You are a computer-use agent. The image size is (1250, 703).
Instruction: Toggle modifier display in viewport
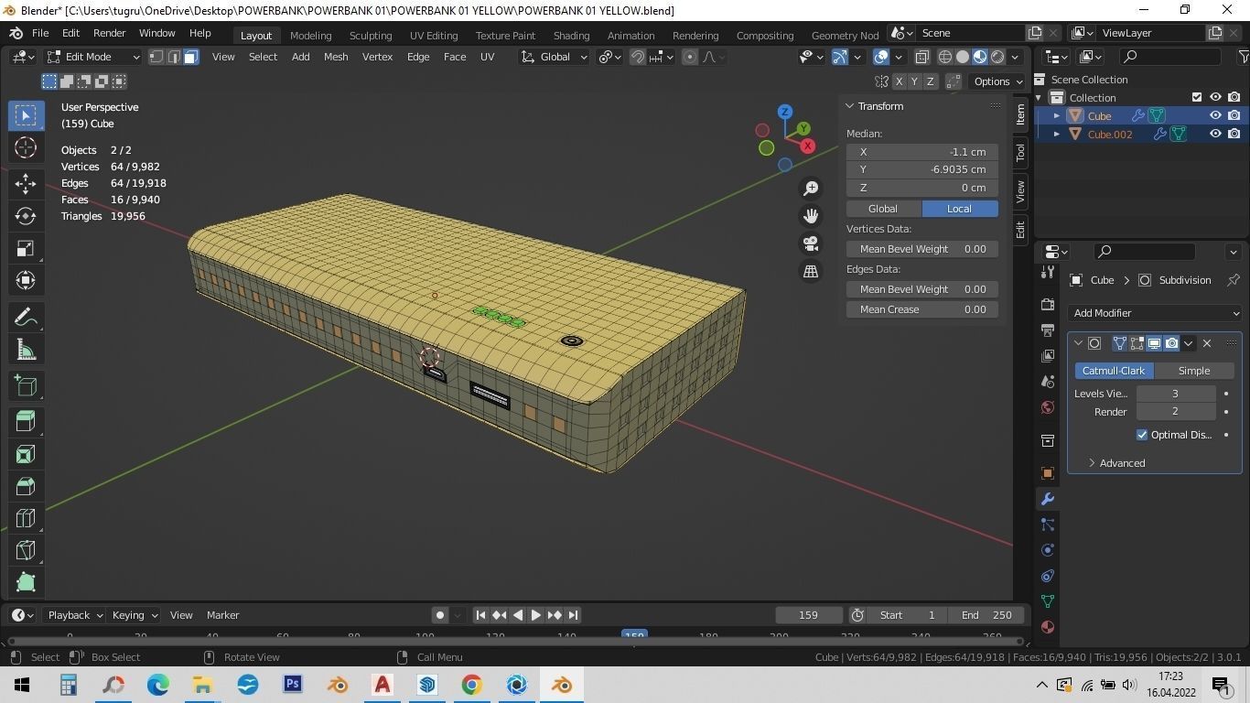(1154, 343)
